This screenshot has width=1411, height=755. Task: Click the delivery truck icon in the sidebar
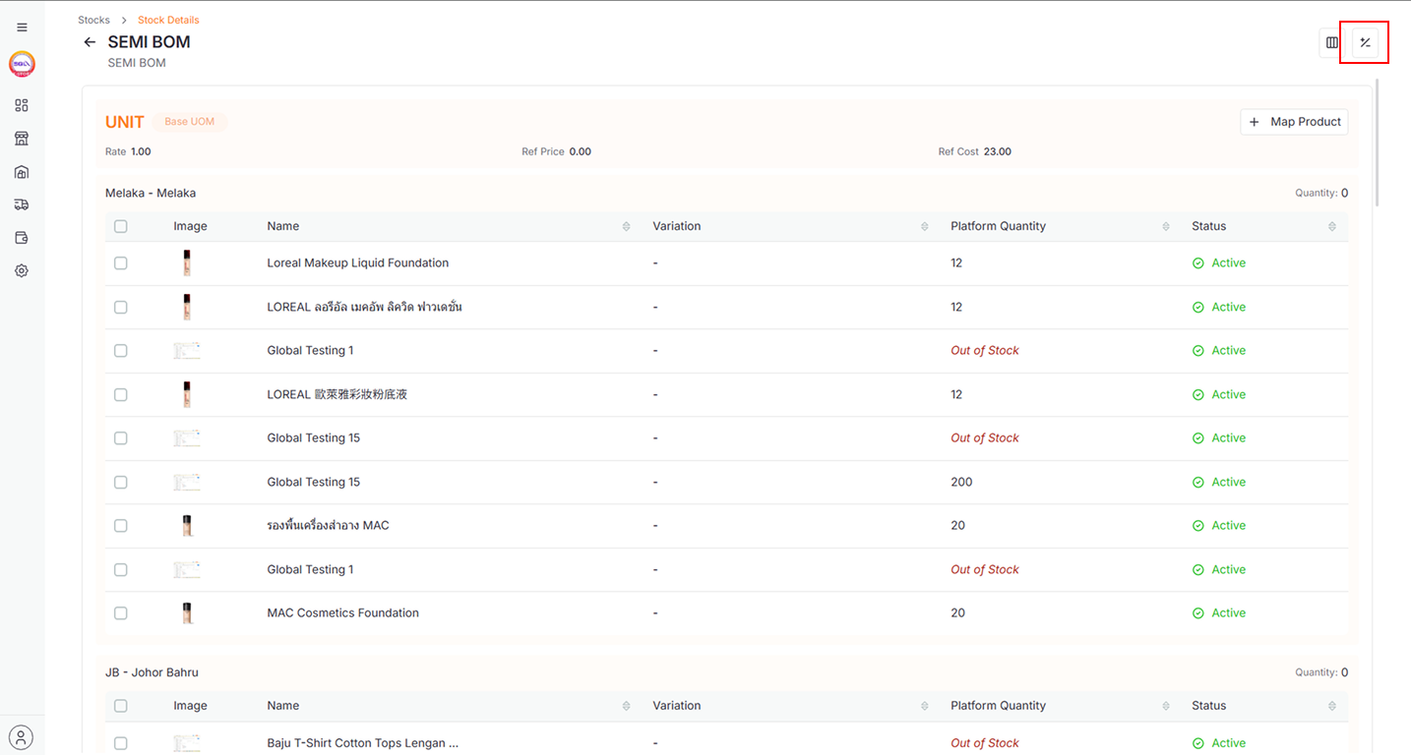(x=22, y=204)
